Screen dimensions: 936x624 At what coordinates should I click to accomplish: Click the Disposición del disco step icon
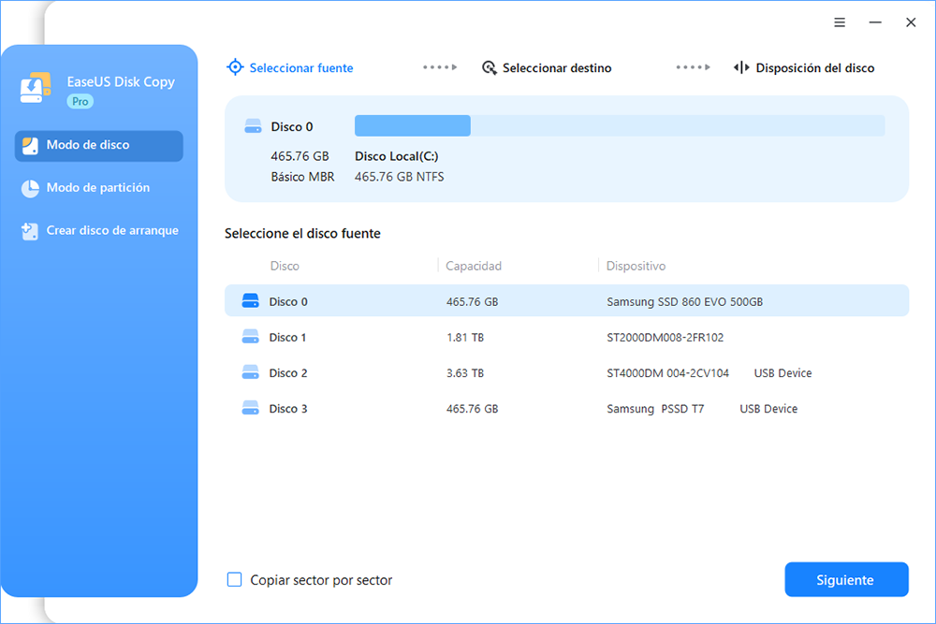[740, 68]
